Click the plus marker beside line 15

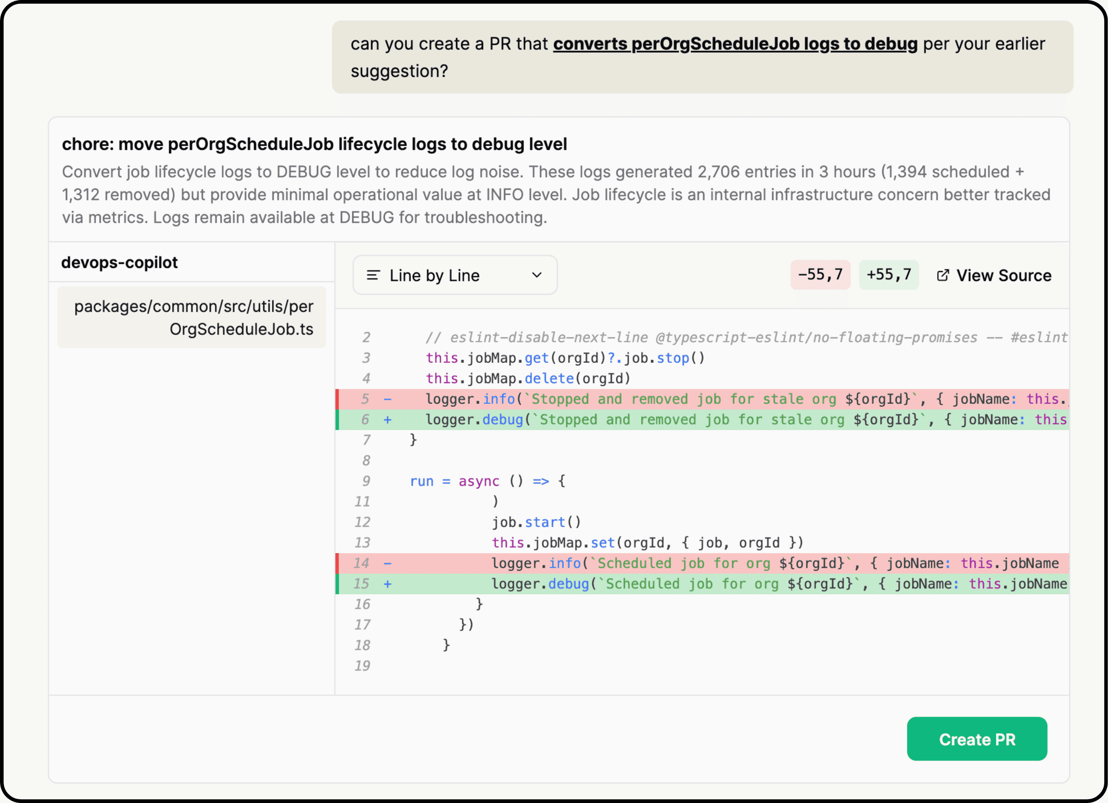[x=388, y=583]
